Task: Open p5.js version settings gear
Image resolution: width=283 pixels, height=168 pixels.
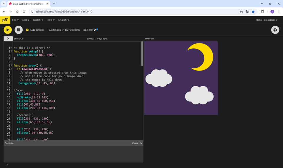Action: click(x=95, y=30)
